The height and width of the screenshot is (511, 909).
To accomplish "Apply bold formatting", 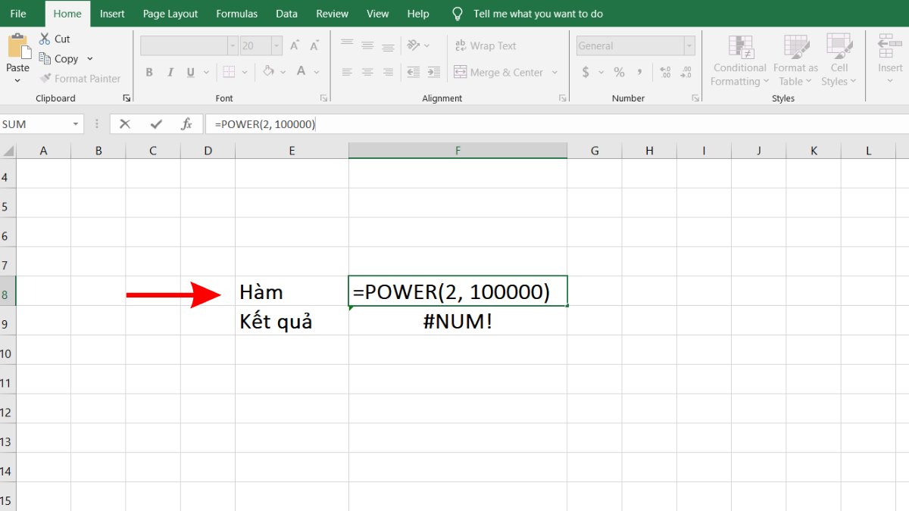I will pos(149,72).
